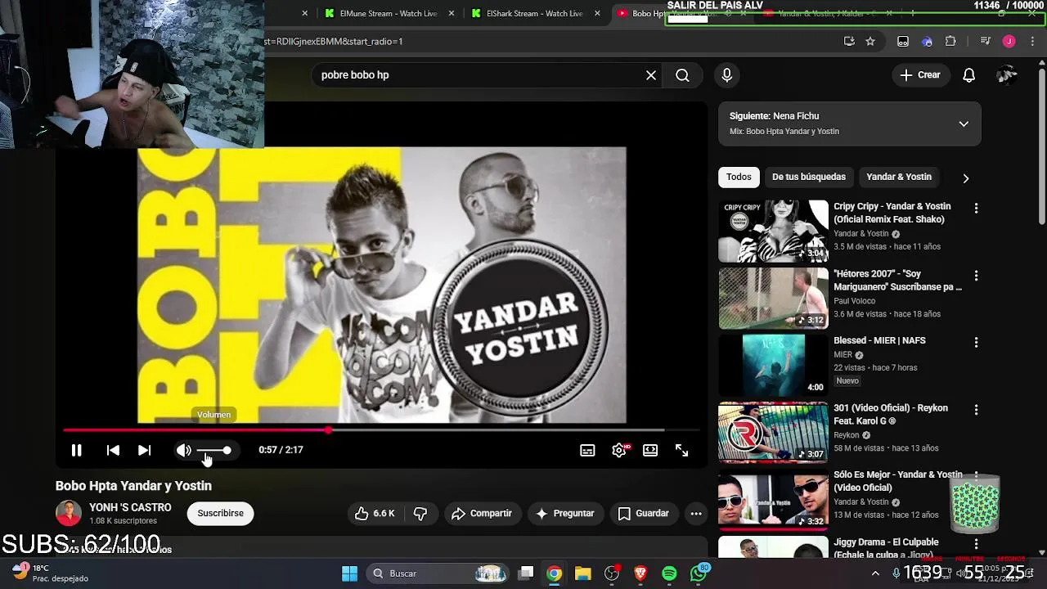Dislike the video with thumbs down
Image resolution: width=1047 pixels, height=589 pixels.
click(x=420, y=514)
